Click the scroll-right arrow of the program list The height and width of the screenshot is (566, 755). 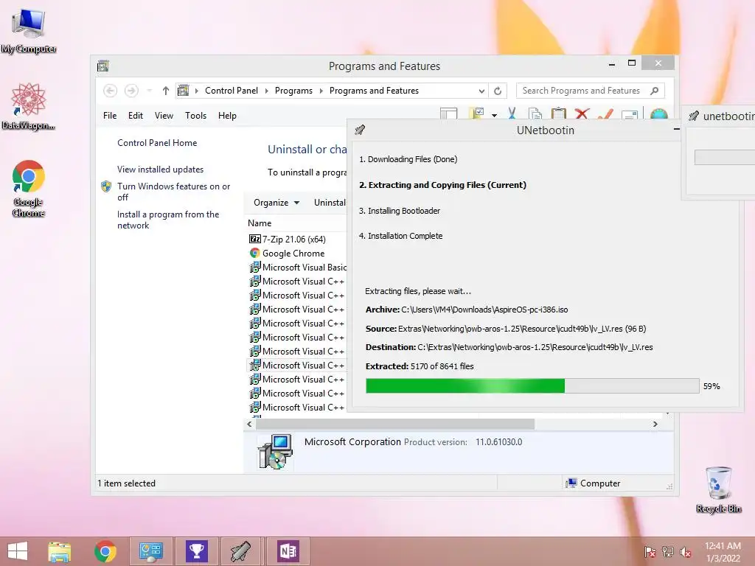655,424
